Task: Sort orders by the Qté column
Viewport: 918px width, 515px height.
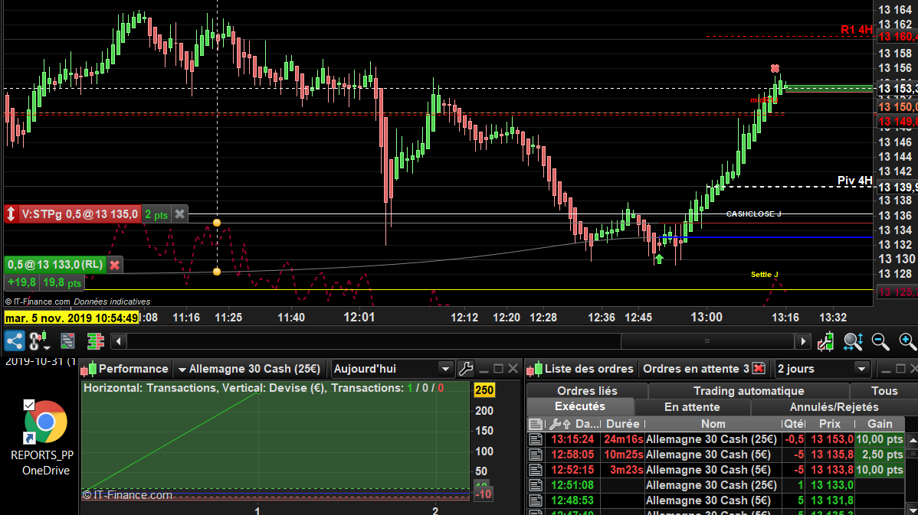Action: pyautogui.click(x=793, y=424)
